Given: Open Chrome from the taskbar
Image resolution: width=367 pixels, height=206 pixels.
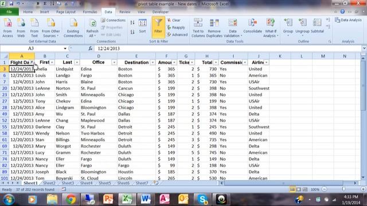Looking at the screenshot, I should (71, 200).
